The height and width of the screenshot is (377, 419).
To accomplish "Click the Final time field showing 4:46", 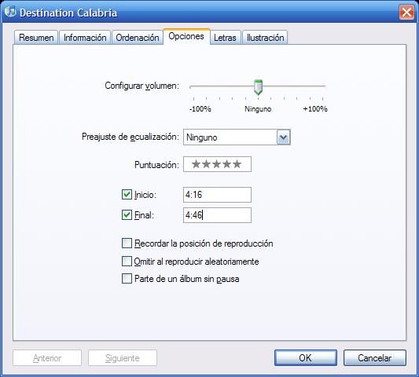I will pyautogui.click(x=217, y=215).
